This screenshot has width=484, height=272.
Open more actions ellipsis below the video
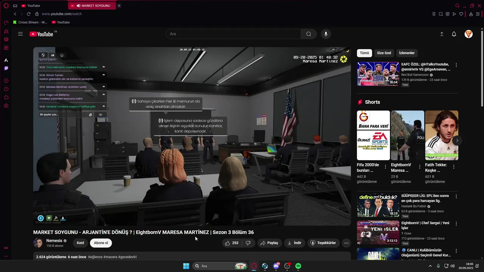(x=346, y=243)
